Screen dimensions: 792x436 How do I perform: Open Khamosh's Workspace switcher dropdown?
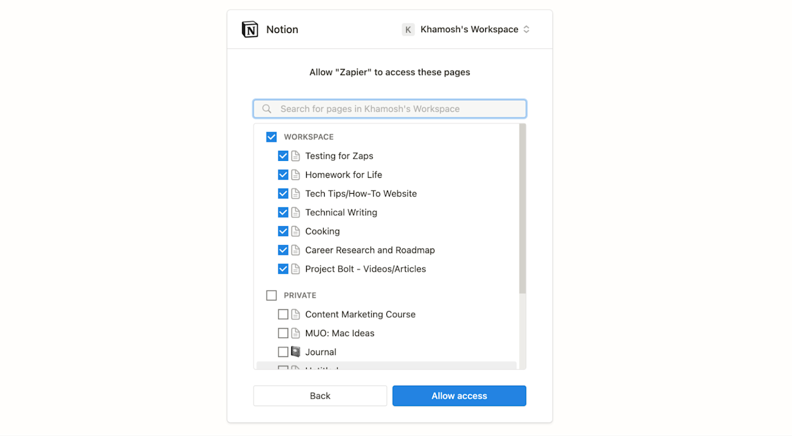[466, 29]
